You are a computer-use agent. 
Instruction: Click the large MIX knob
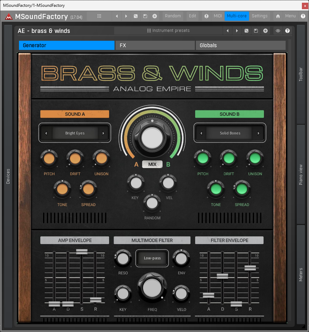click(152, 138)
